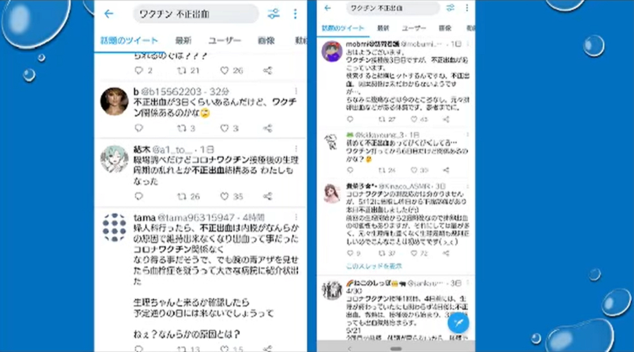The height and width of the screenshot is (352, 634).
Task: Reply to the tweet by b @b15562203
Action: coord(139,128)
